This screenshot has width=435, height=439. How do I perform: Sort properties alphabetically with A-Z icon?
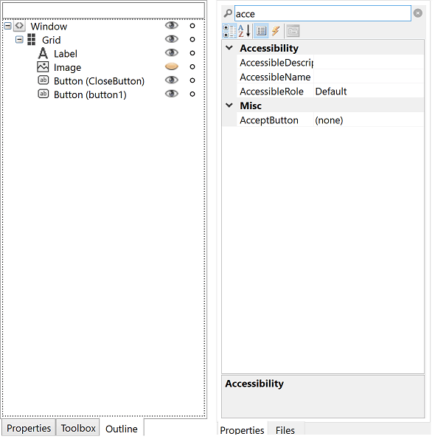[244, 31]
